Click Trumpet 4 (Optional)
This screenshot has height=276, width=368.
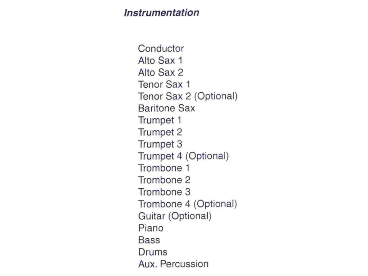tap(183, 156)
